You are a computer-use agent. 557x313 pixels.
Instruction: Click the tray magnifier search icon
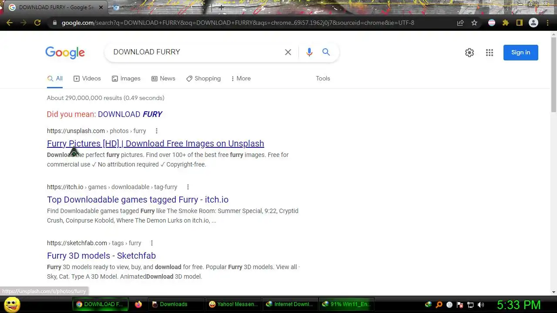(439, 305)
